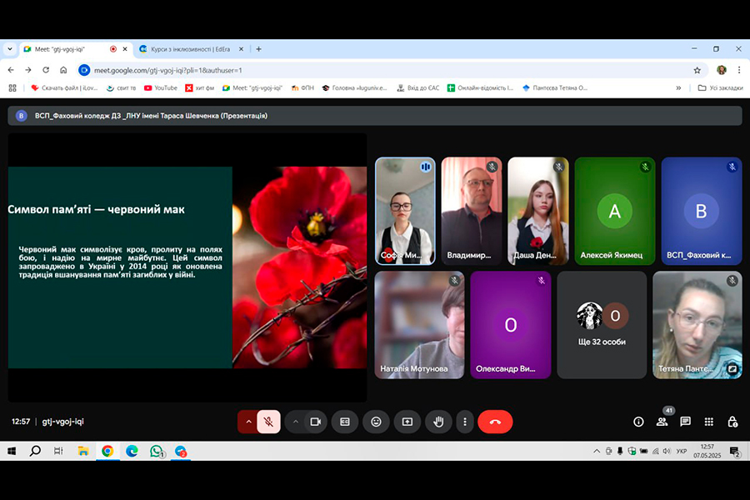This screenshot has width=750, height=500.
Task: Show hidden system tray icons
Action: click(597, 451)
